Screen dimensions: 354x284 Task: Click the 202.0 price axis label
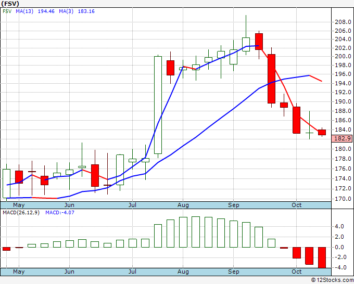(x=343, y=48)
